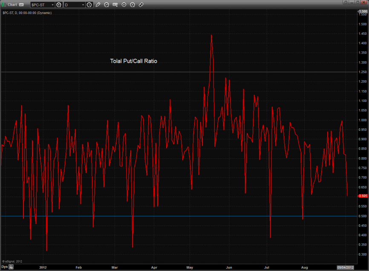Click the circled A alerts icon

tap(133, 5)
